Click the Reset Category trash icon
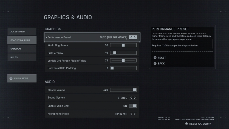Viewport: 229px width, 129px height. (186, 124)
